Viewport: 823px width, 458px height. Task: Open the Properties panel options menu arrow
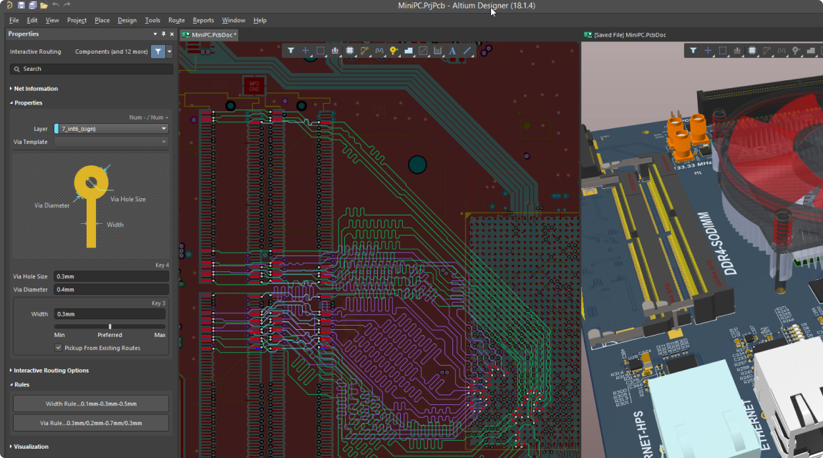[x=155, y=34]
